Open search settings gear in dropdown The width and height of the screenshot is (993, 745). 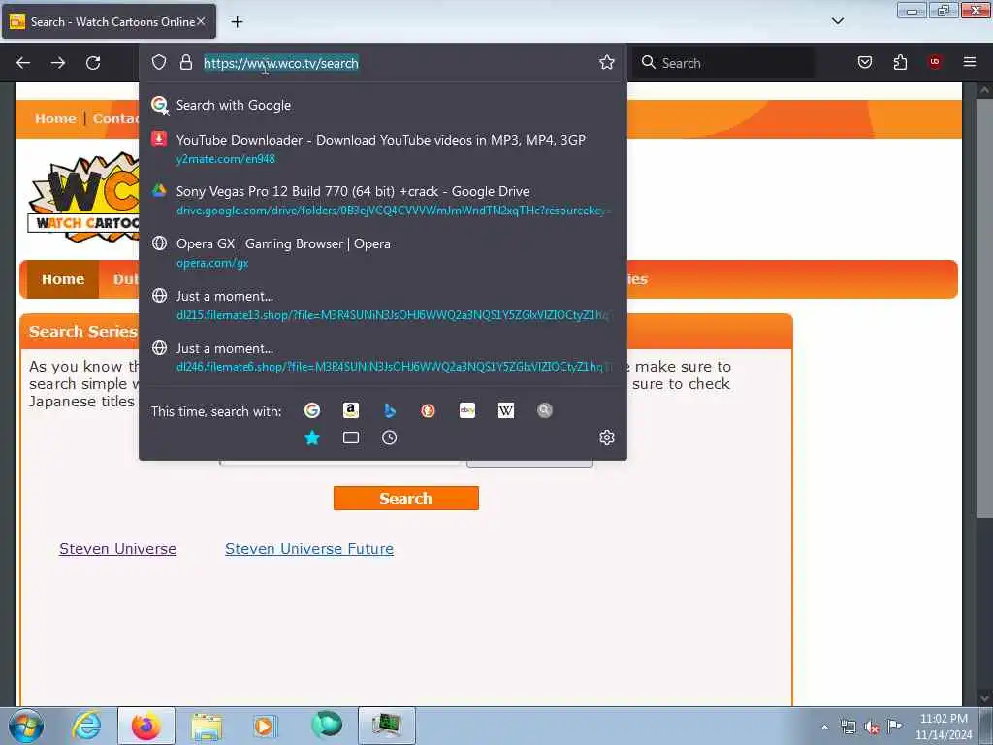tap(607, 437)
